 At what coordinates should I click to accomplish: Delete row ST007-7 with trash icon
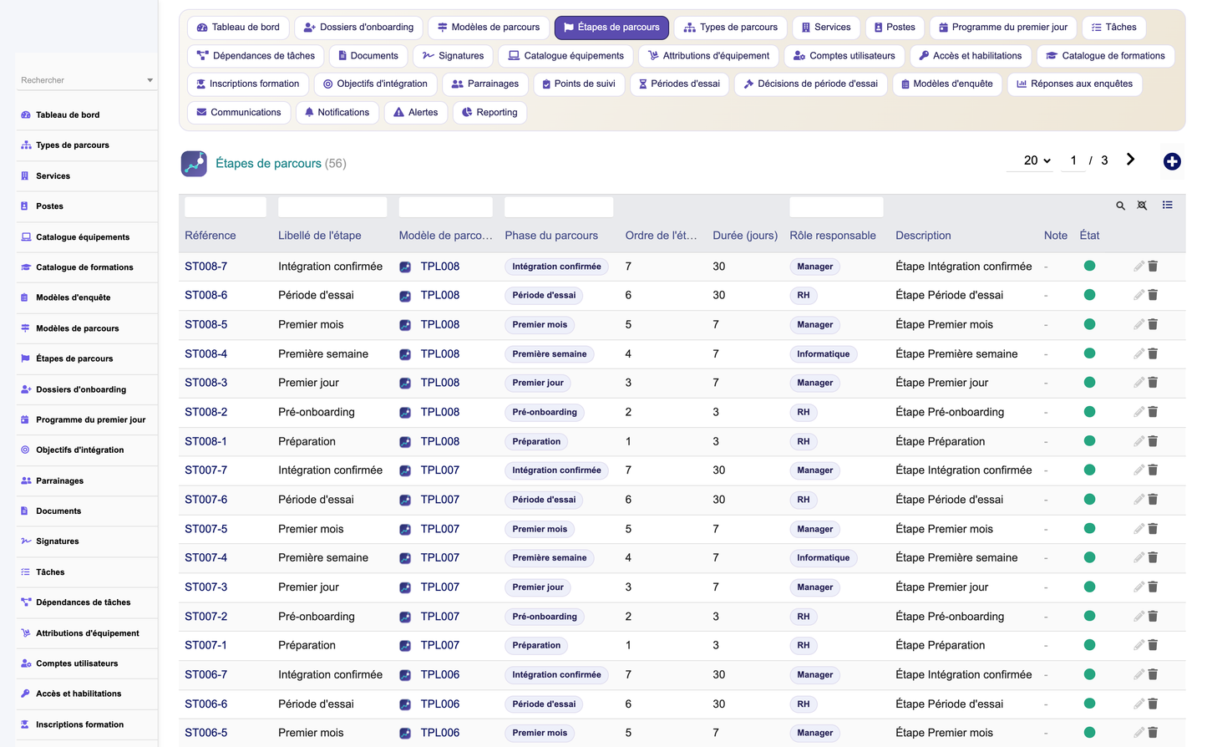(1153, 470)
